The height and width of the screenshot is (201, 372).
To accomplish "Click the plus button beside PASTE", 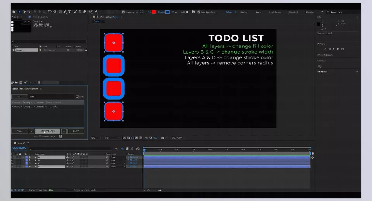I will coord(64,131).
